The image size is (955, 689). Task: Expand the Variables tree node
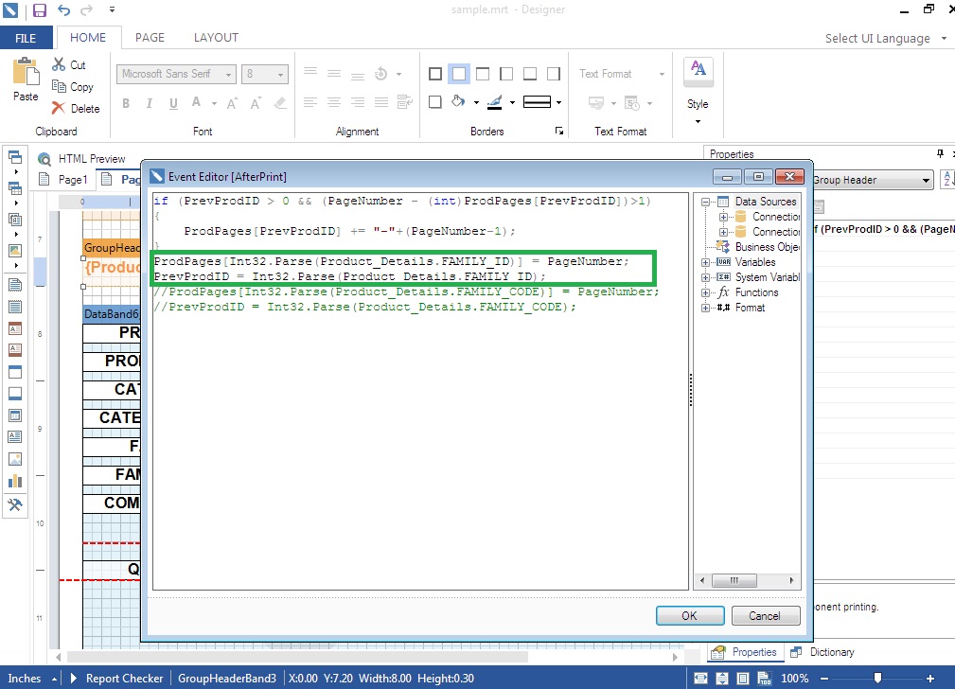pyautogui.click(x=705, y=262)
